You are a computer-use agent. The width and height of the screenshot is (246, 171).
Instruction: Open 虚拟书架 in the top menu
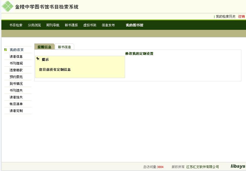coord(90,25)
